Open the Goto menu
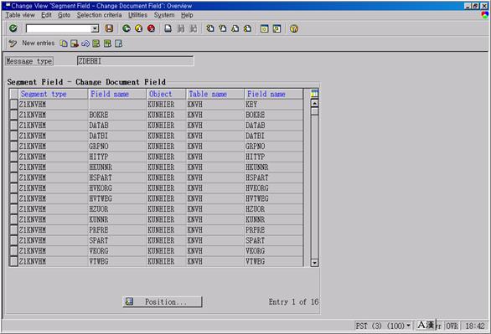 pyautogui.click(x=65, y=15)
